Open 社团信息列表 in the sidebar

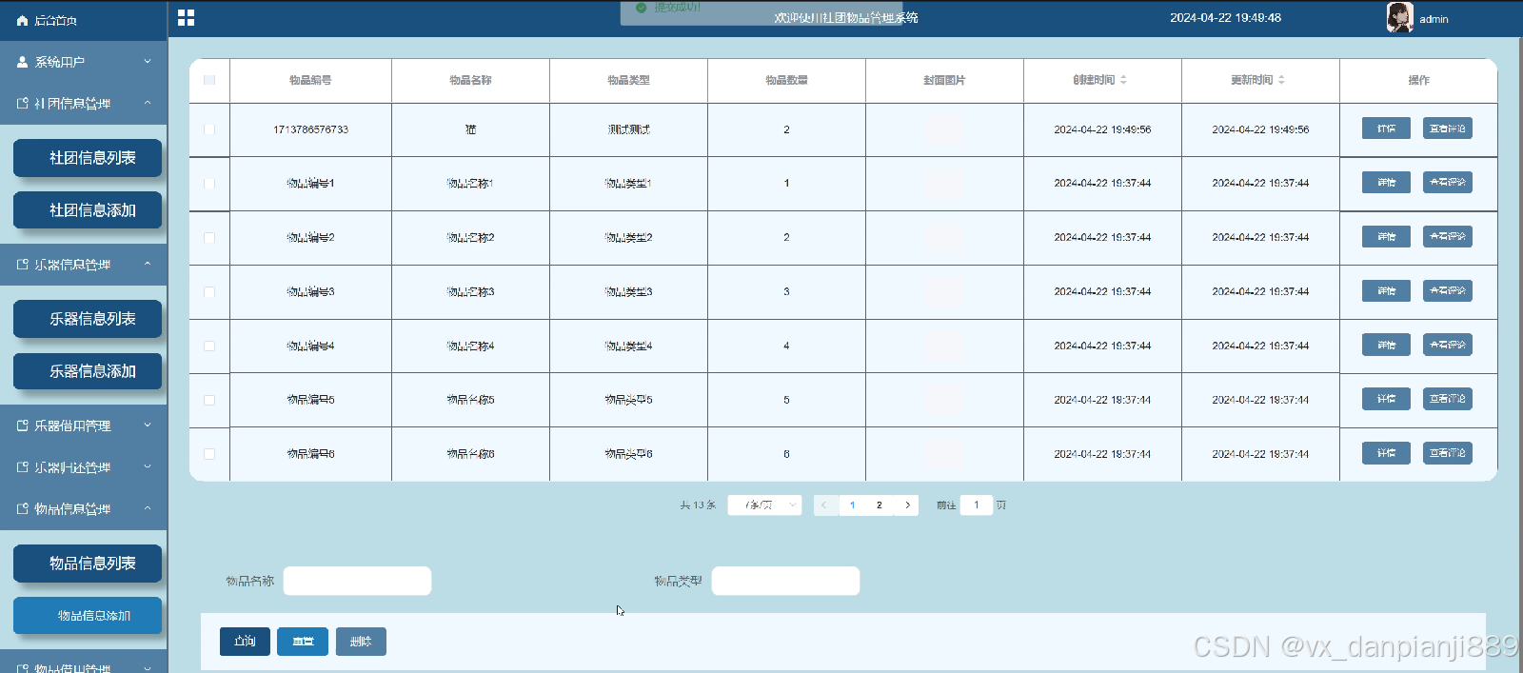click(x=88, y=158)
